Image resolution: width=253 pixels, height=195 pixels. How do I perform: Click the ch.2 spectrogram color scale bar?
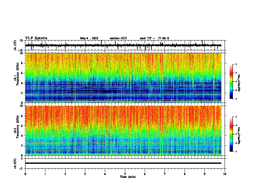(231, 134)
